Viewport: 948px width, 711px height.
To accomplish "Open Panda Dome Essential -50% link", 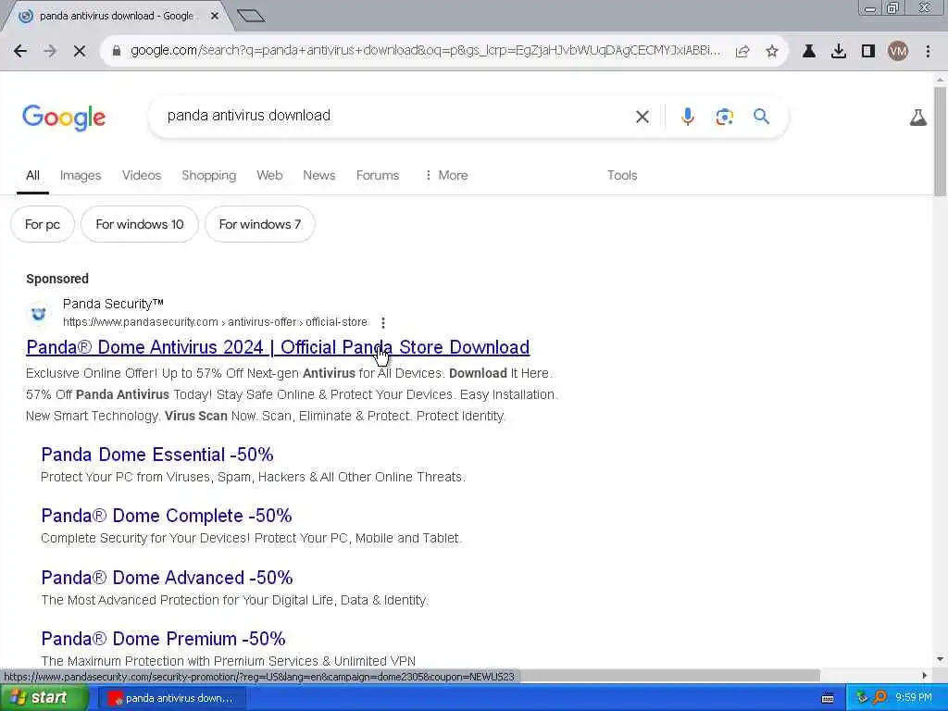I will 157,455.
